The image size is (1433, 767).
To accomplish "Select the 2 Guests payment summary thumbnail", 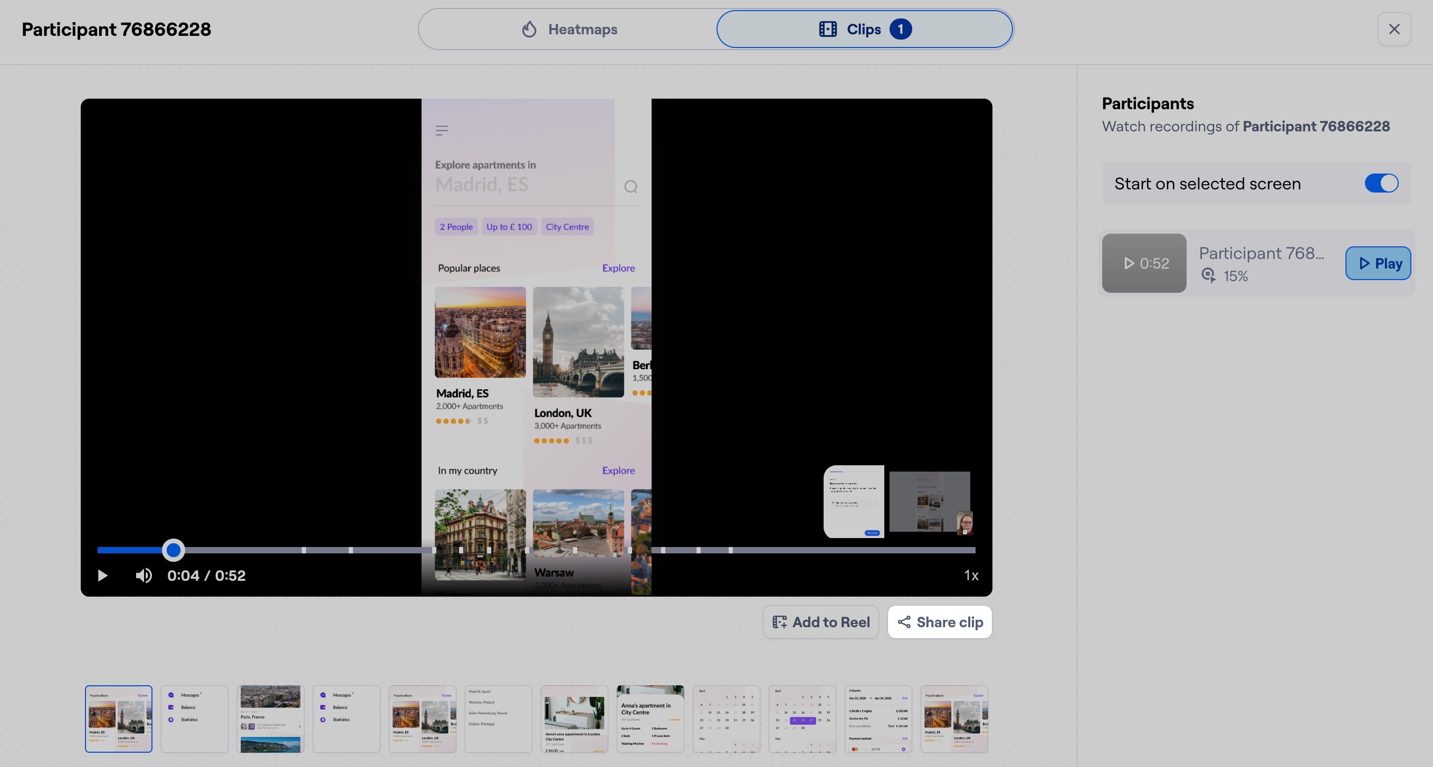I will click(878, 718).
